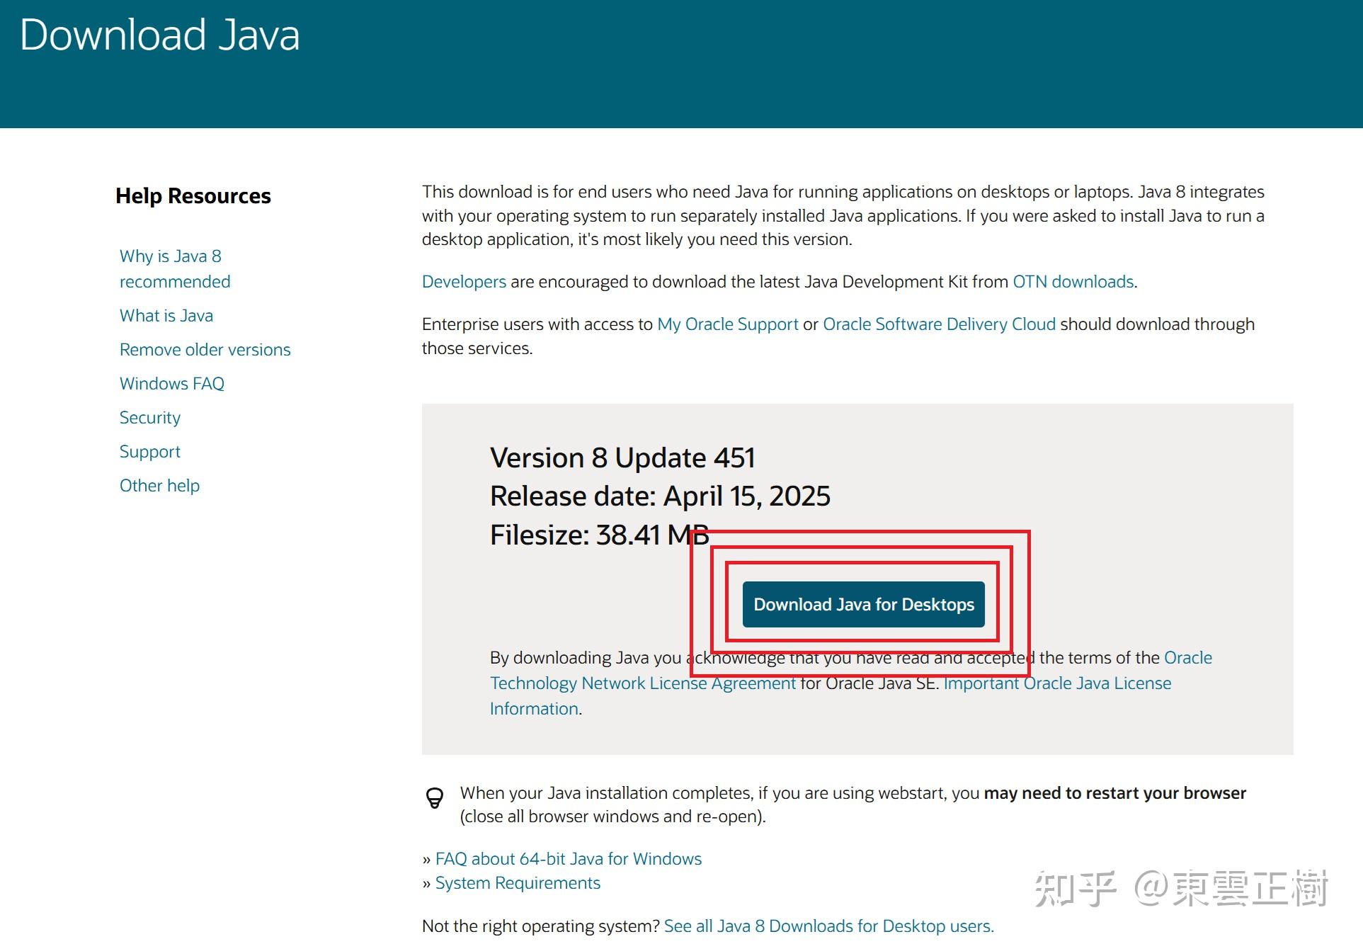The image size is (1363, 944).
Task: See all Java 8 Downloads for Desktop users
Action: [x=829, y=926]
